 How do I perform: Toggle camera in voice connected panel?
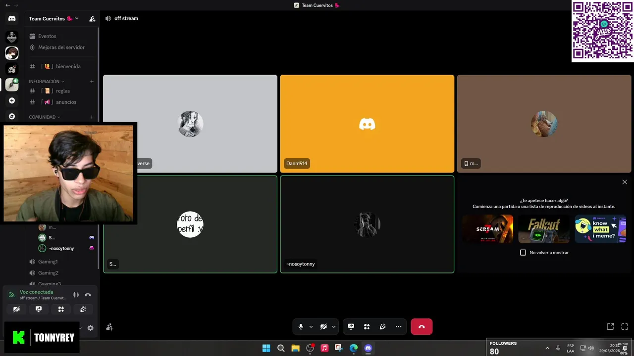pos(16,309)
